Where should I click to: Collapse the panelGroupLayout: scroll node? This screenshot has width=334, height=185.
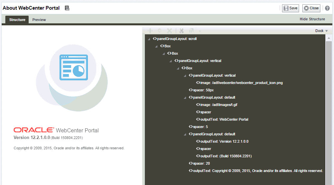[x=149, y=39]
